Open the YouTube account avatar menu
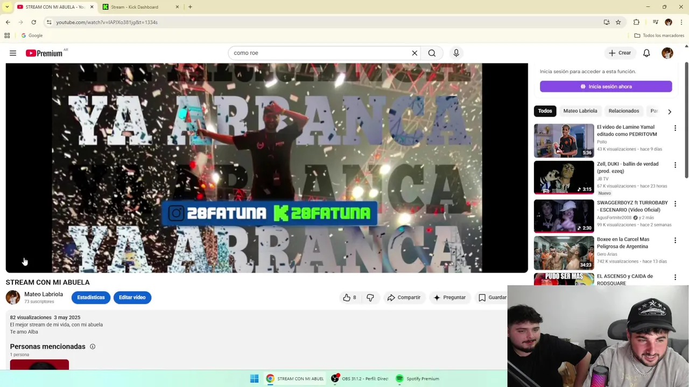 click(667, 53)
